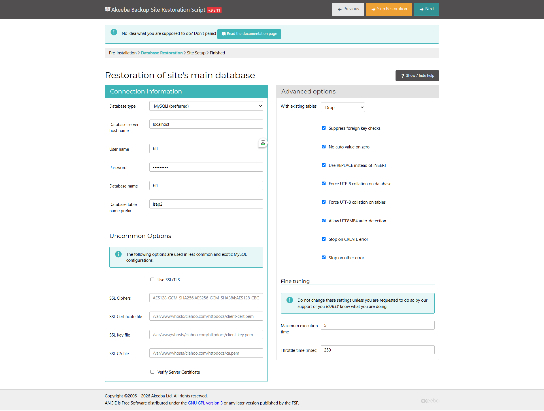Viewport: 544px width, 411px height.
Task: Open the With existing tables dropdown
Action: pos(343,108)
